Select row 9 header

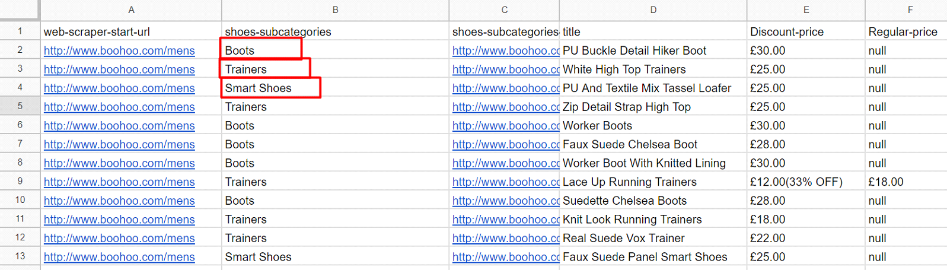tap(20, 182)
